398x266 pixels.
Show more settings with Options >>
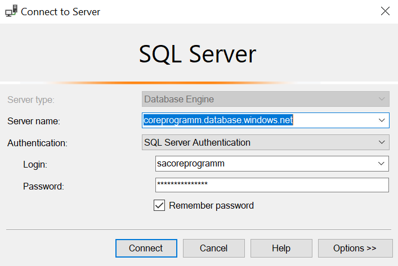[355, 248]
